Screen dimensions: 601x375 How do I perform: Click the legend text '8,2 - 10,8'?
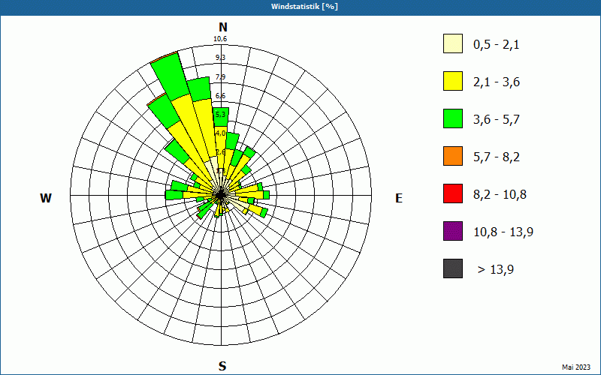coord(500,195)
